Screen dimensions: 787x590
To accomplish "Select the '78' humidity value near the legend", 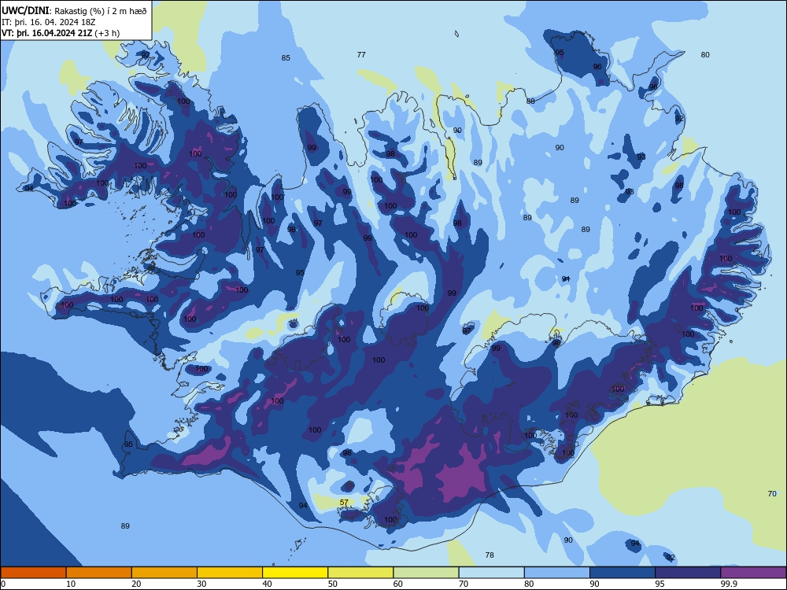I will (490, 555).
